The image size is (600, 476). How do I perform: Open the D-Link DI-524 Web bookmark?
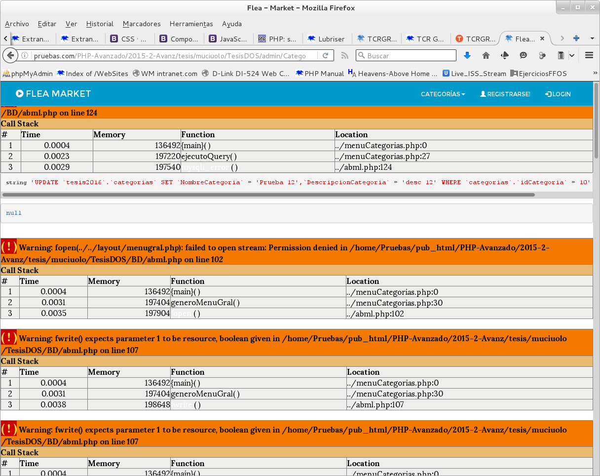pos(246,74)
